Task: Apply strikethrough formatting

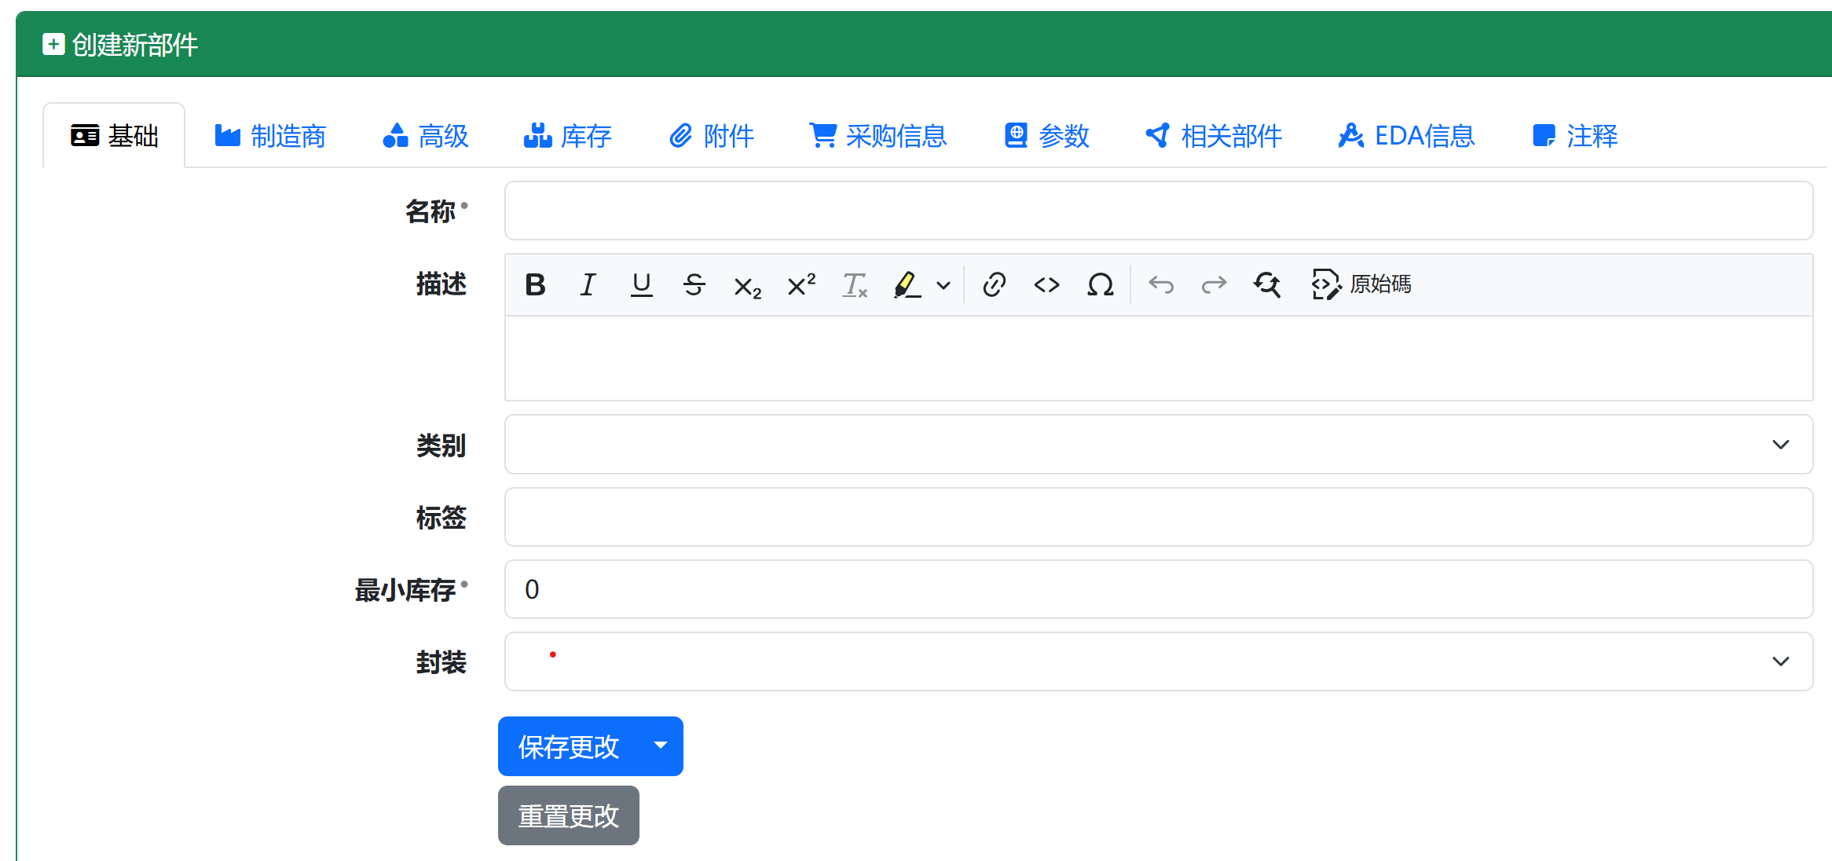Action: pyautogui.click(x=694, y=284)
